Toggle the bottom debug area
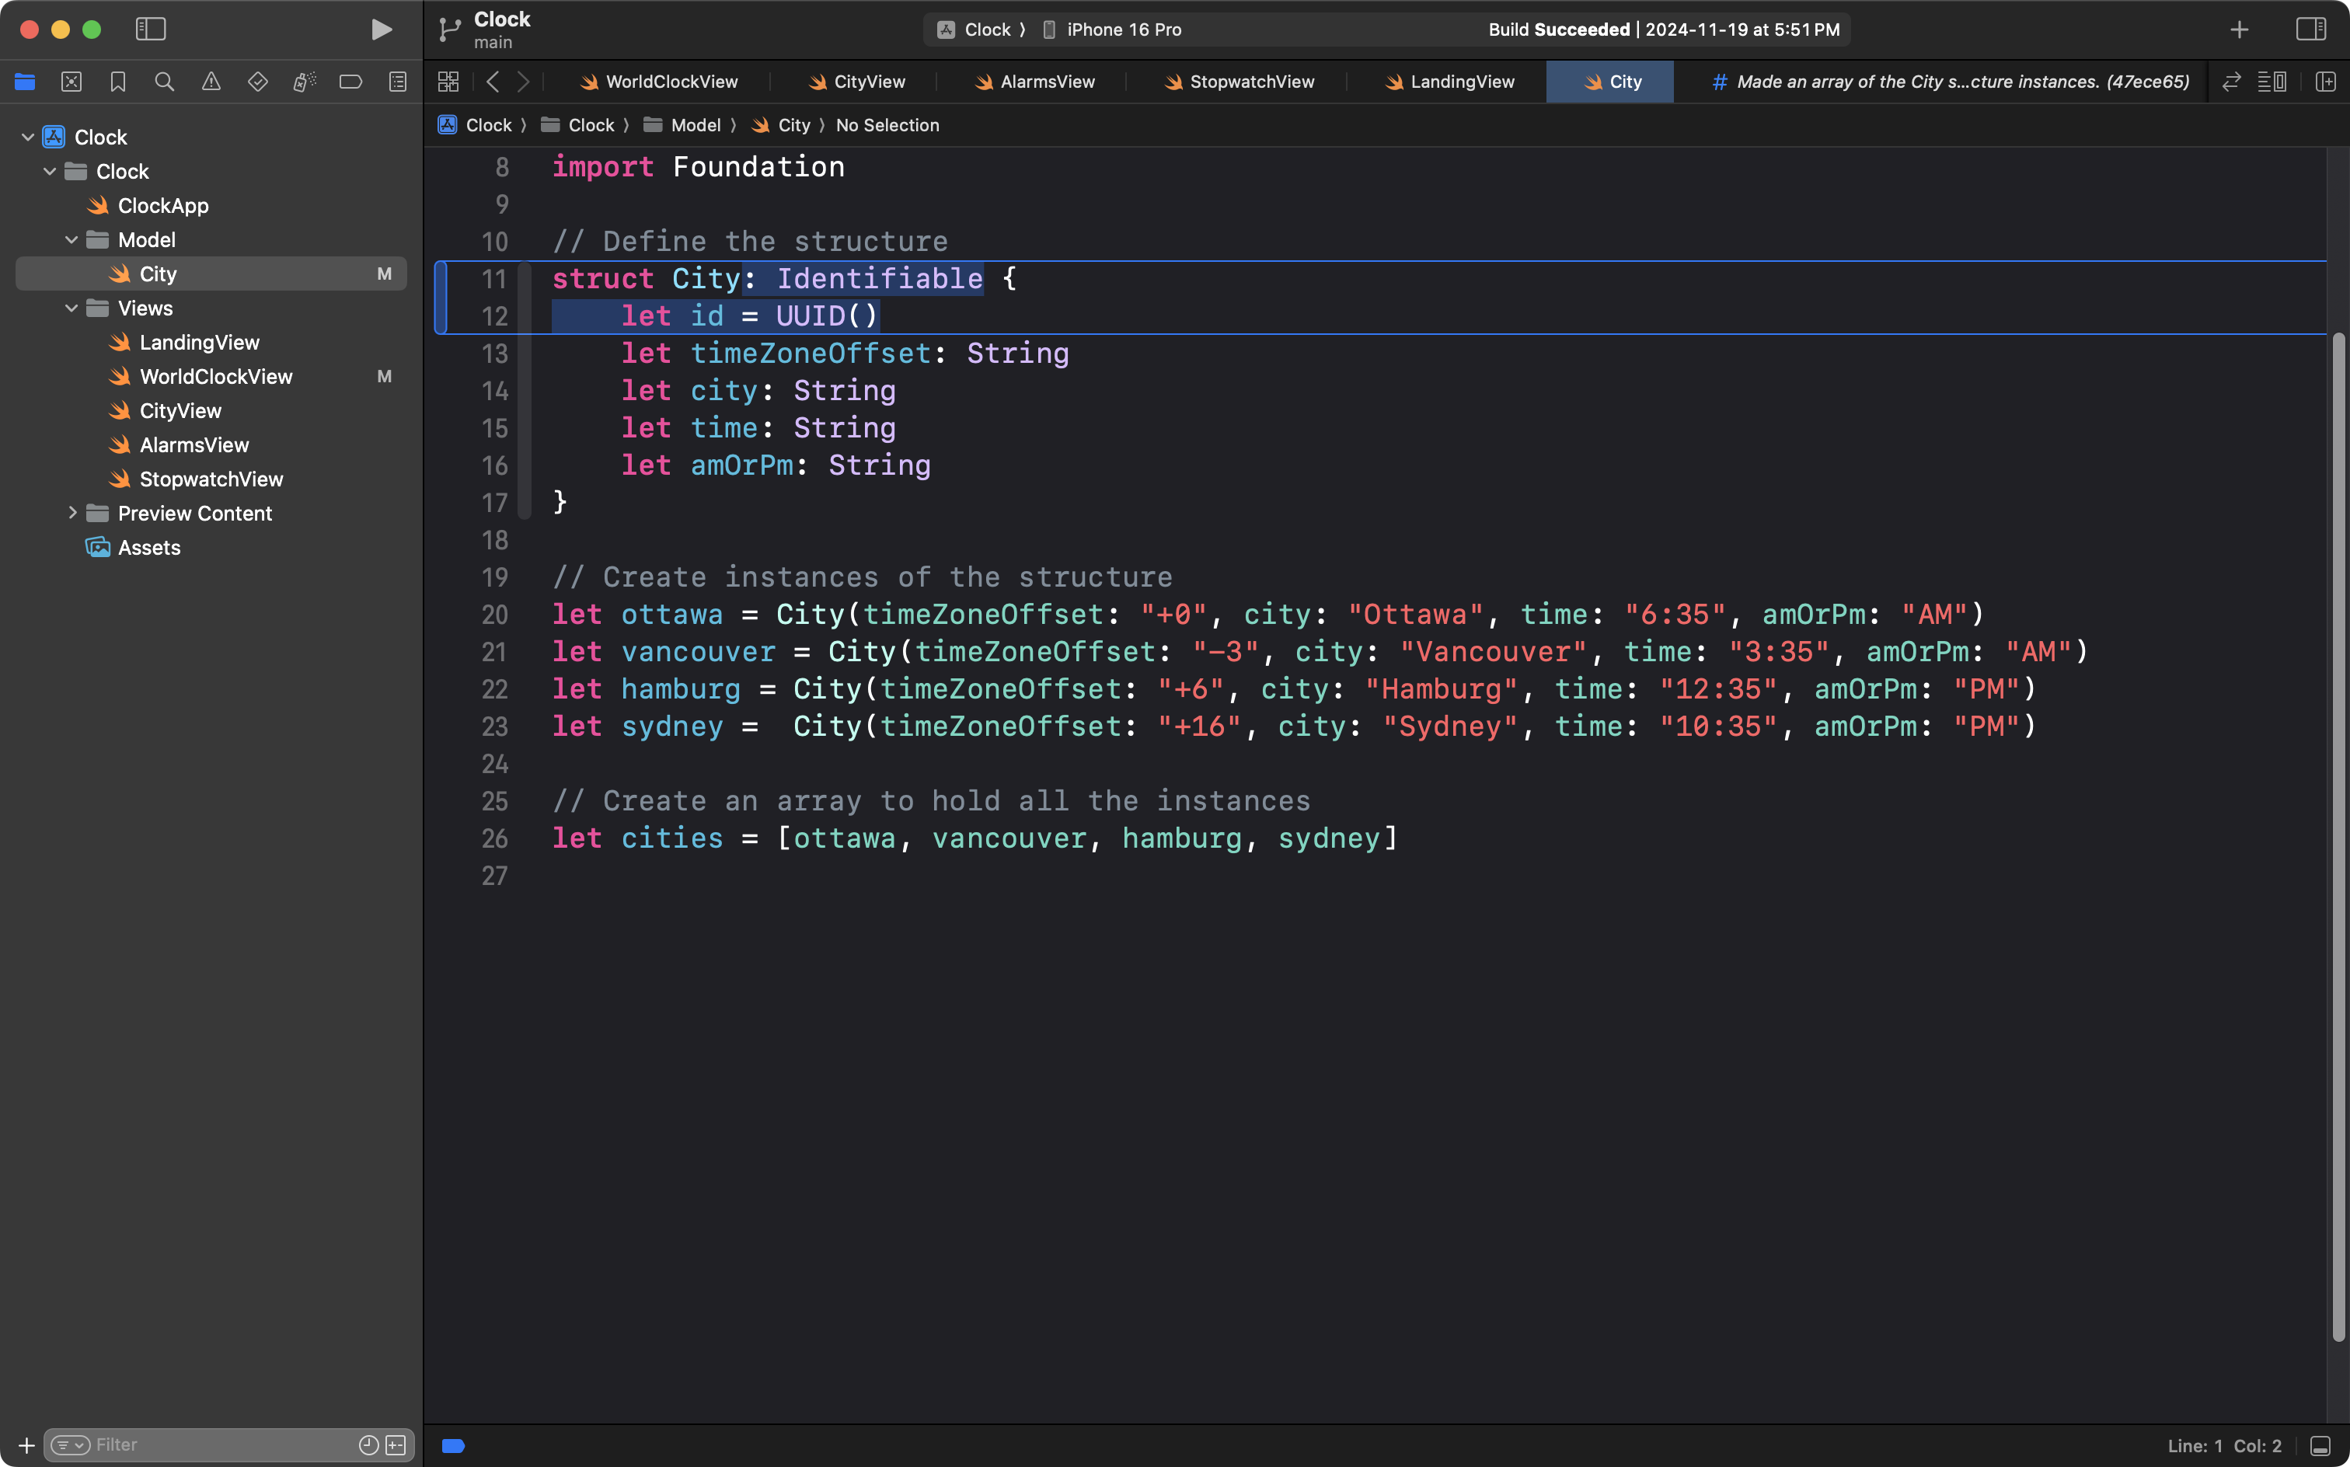This screenshot has width=2350, height=1467. pos(2320,1446)
